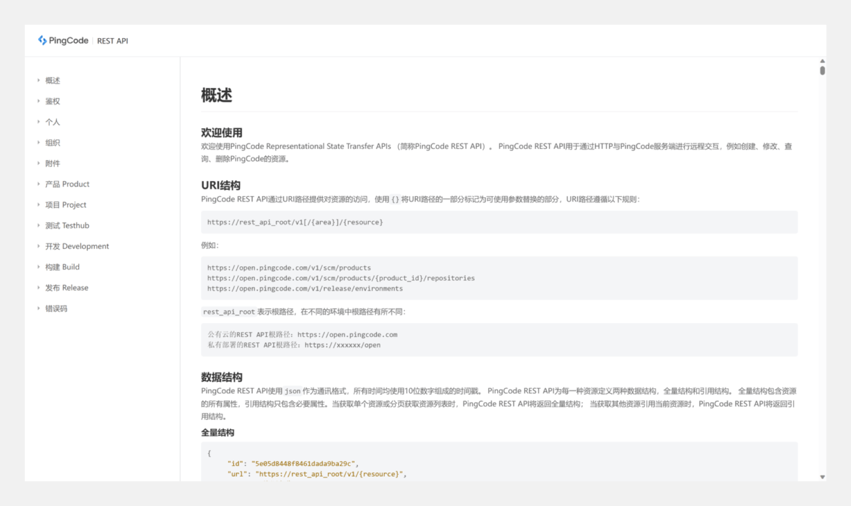Open the 错误码 error codes page
The image size is (851, 506).
pyautogui.click(x=56, y=309)
